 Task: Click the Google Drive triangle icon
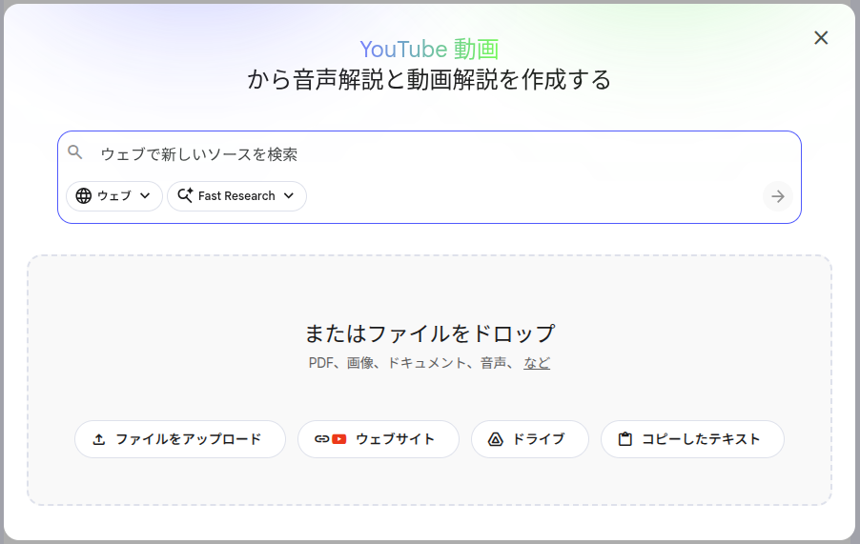(x=495, y=439)
